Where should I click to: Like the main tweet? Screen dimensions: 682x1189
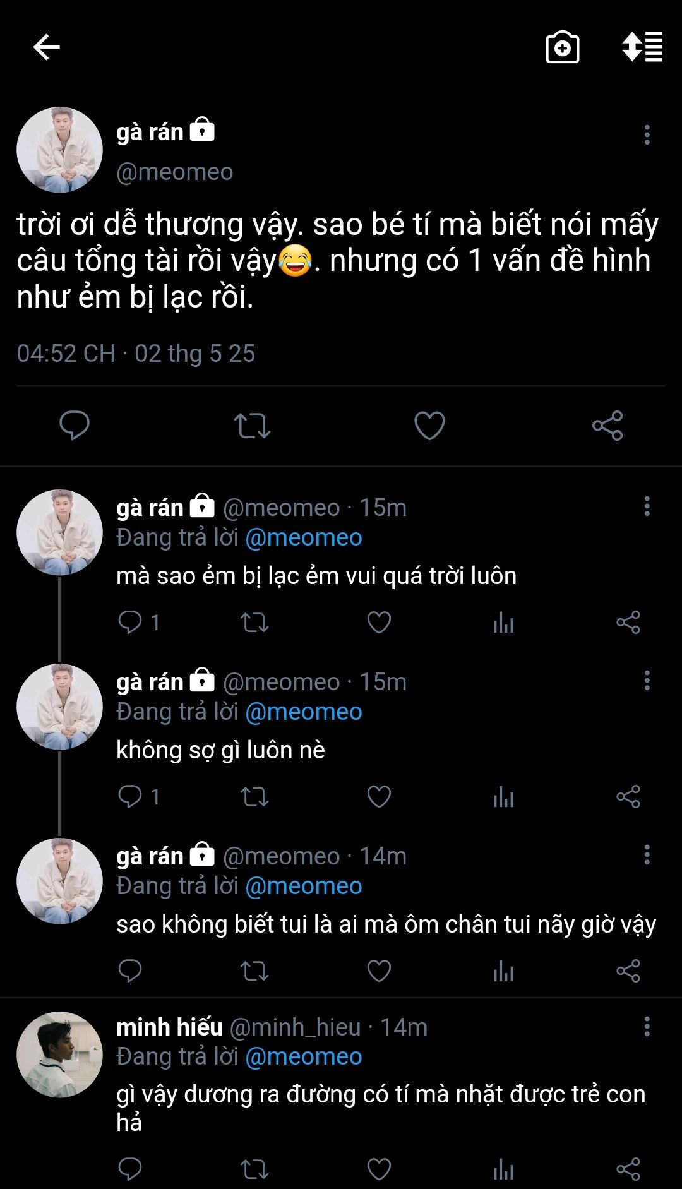pyautogui.click(x=429, y=426)
